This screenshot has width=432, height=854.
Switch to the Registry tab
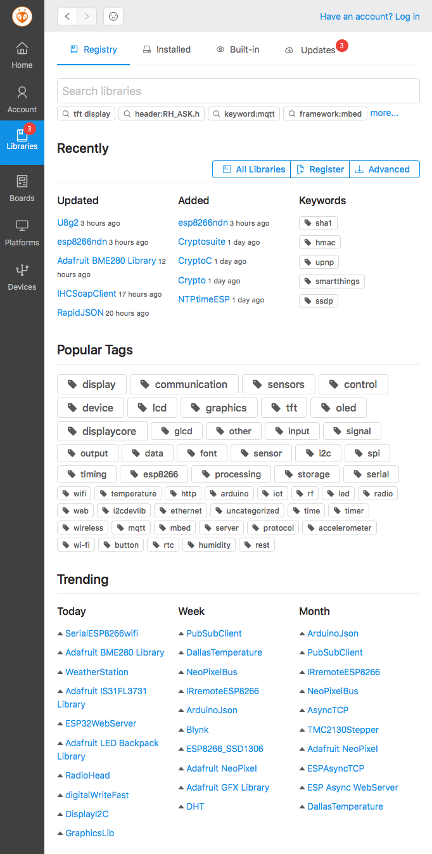[93, 49]
